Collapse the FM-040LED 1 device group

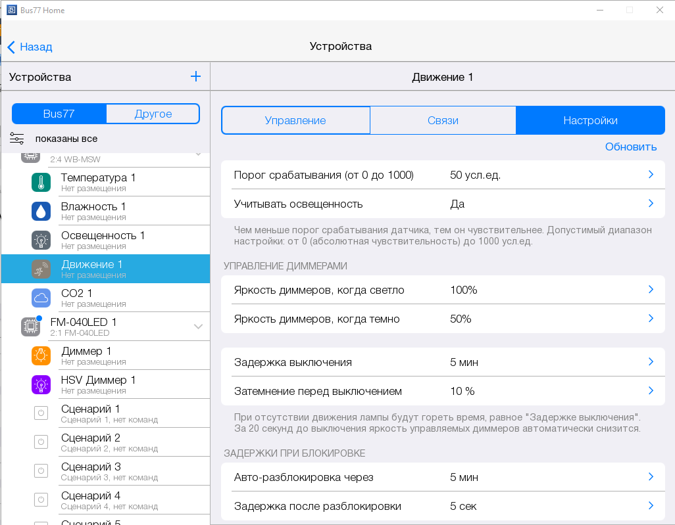point(198,327)
